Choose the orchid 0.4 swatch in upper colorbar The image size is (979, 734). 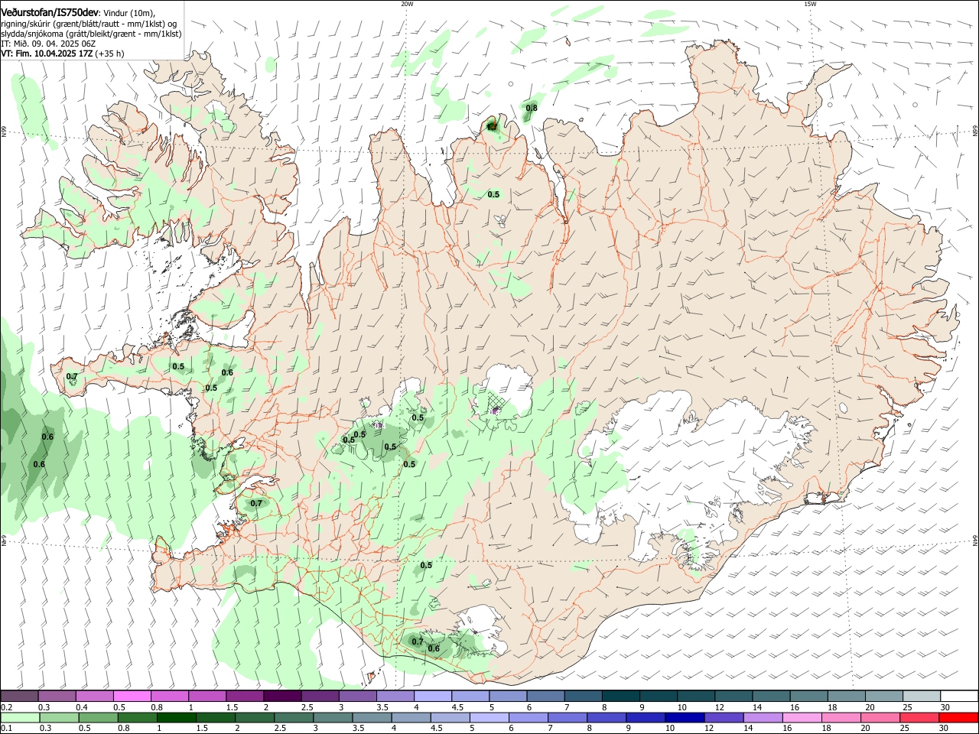click(94, 697)
